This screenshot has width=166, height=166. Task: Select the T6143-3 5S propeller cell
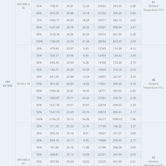pyautogui.click(x=23, y=84)
